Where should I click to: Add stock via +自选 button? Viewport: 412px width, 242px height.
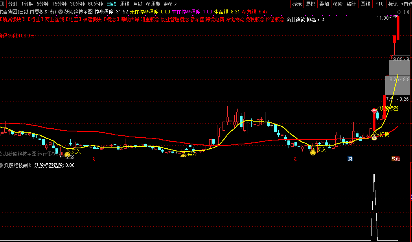point(406,4)
